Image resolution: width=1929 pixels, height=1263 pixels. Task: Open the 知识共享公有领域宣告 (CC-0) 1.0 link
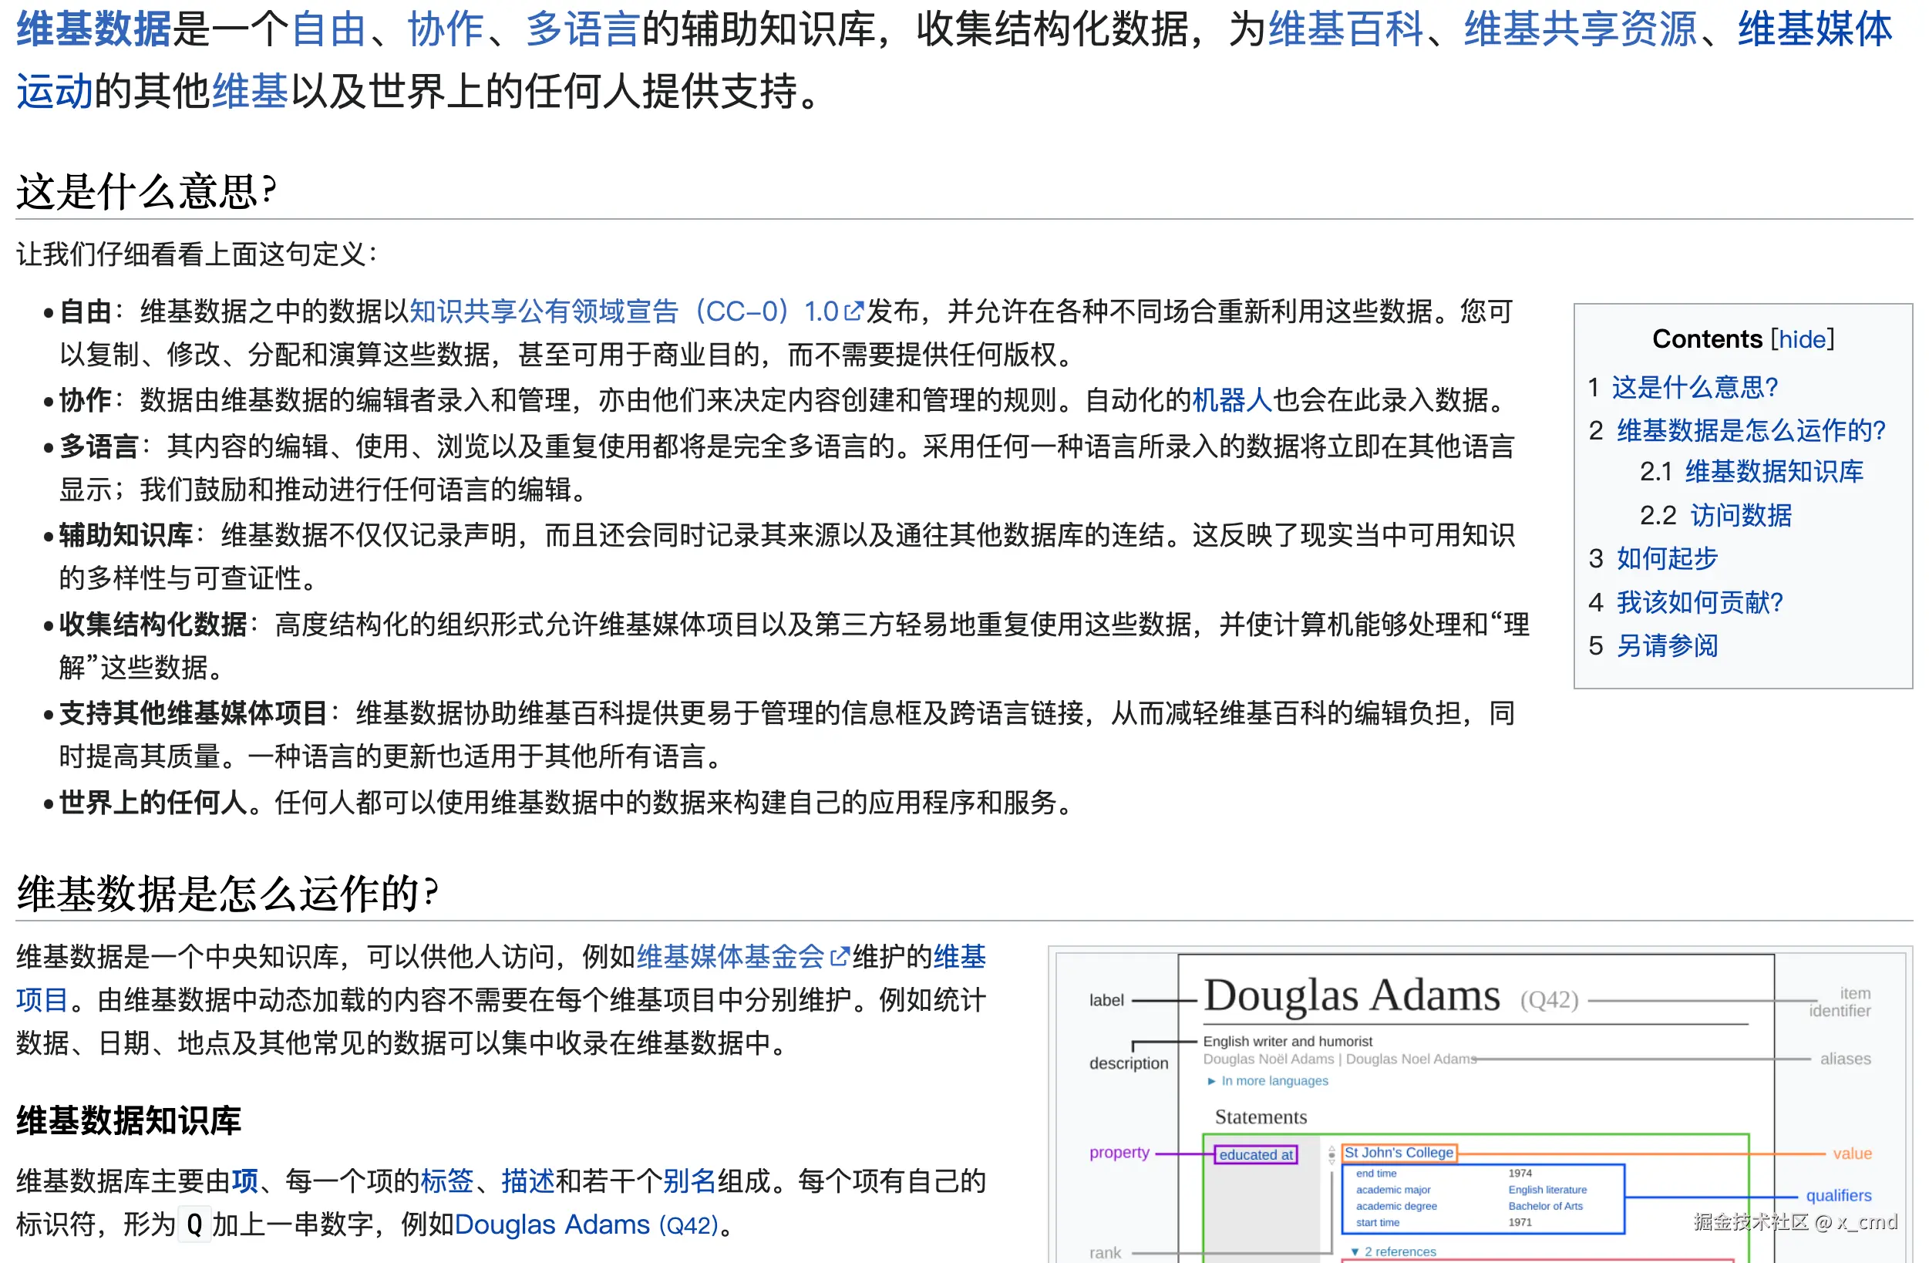coord(624,312)
